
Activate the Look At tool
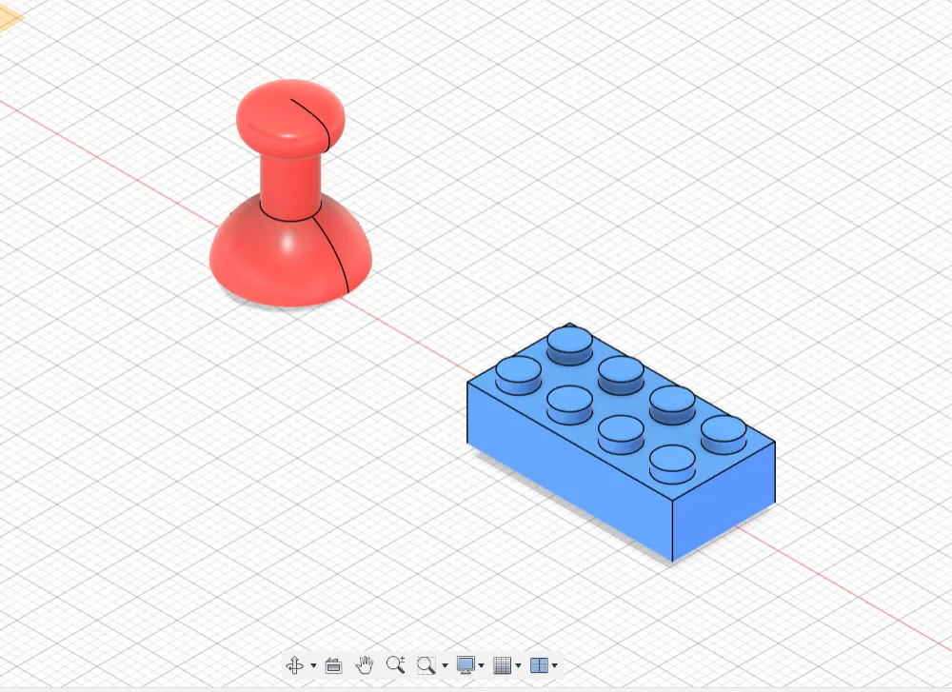point(333,666)
